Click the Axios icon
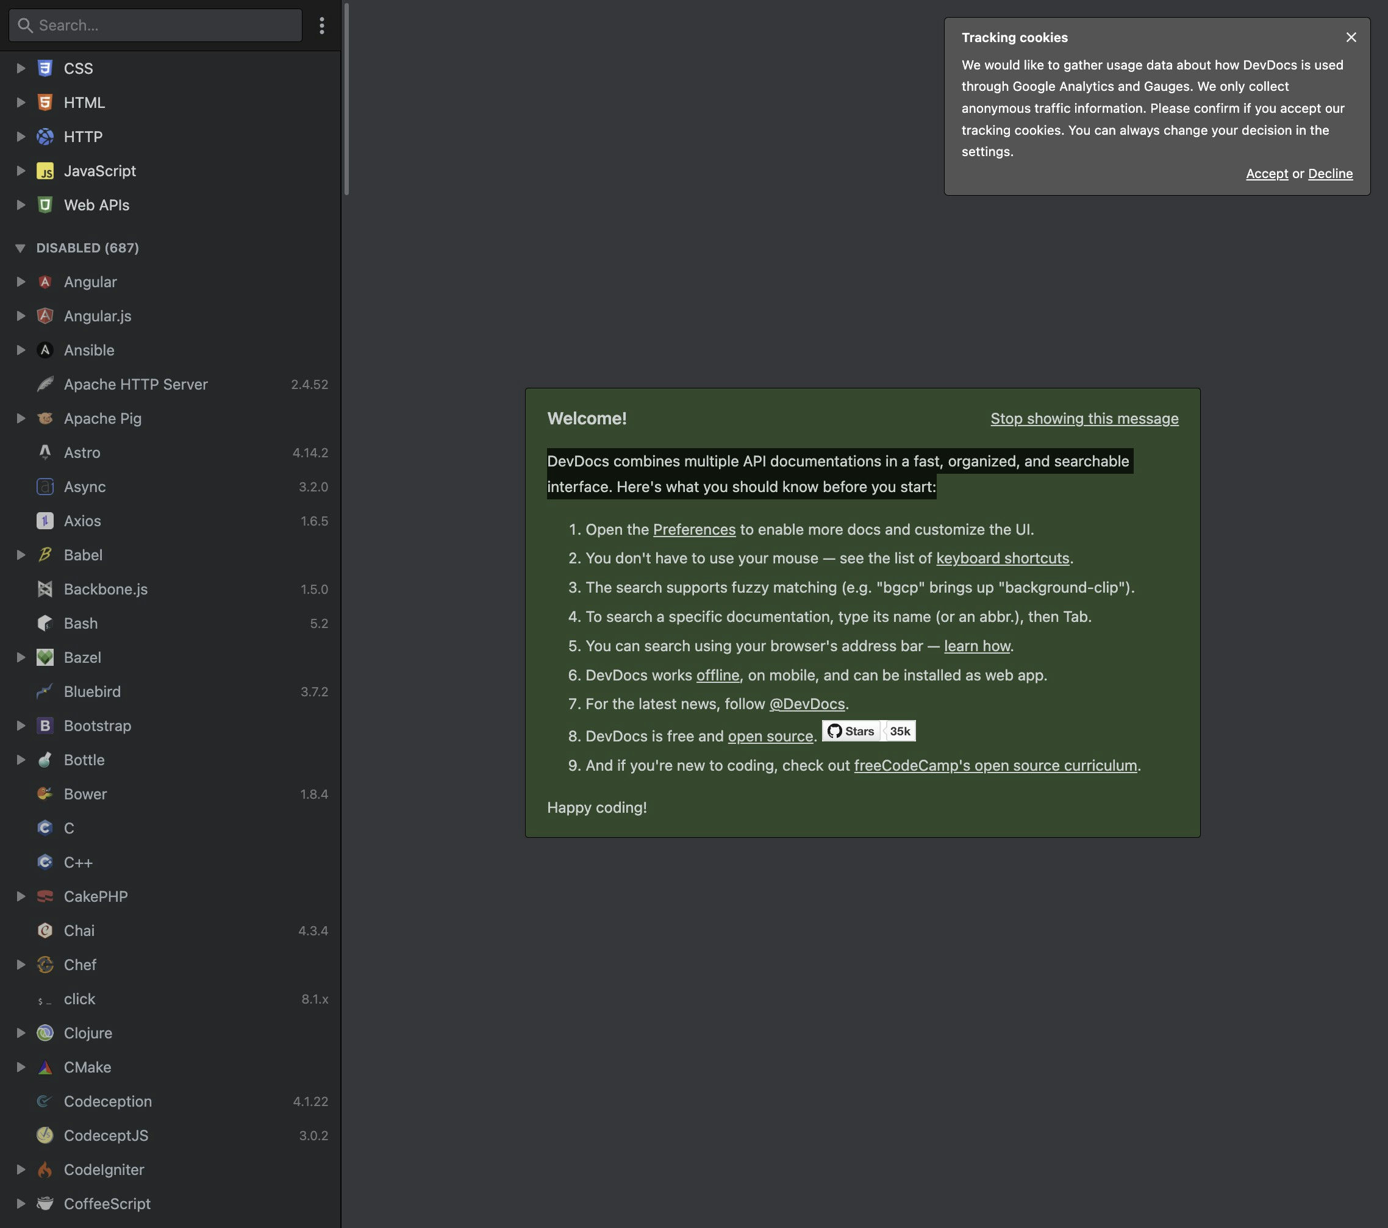 45,521
